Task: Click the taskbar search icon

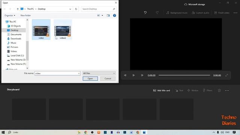Action: pos(9,132)
